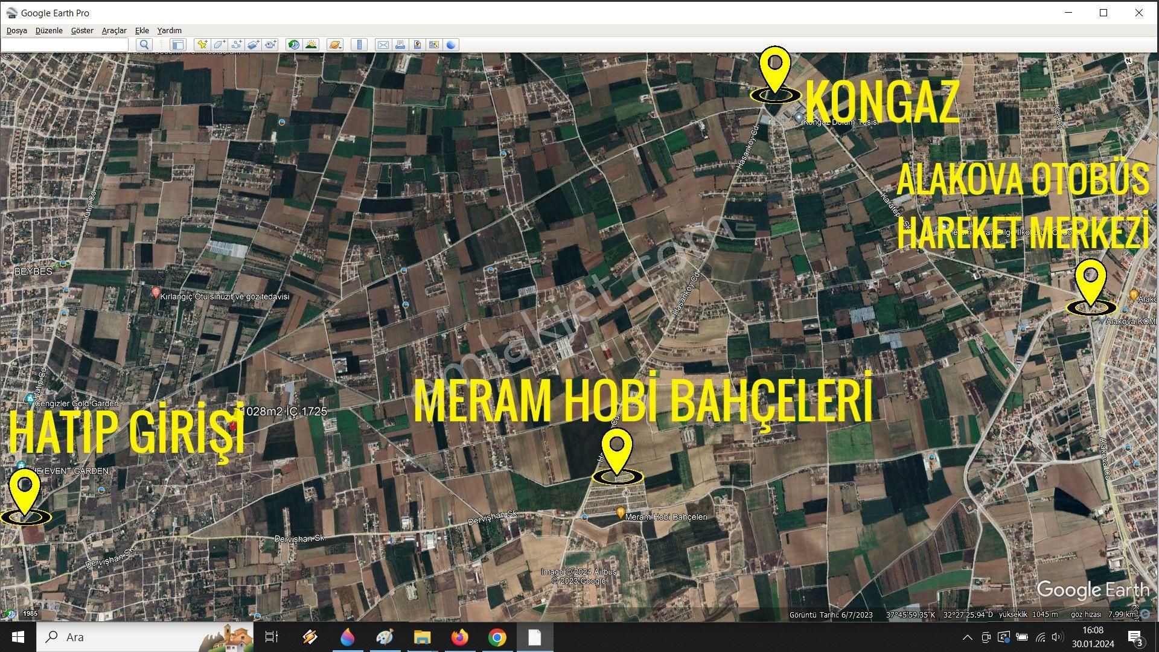Click View in Google Maps icon

pos(434,44)
